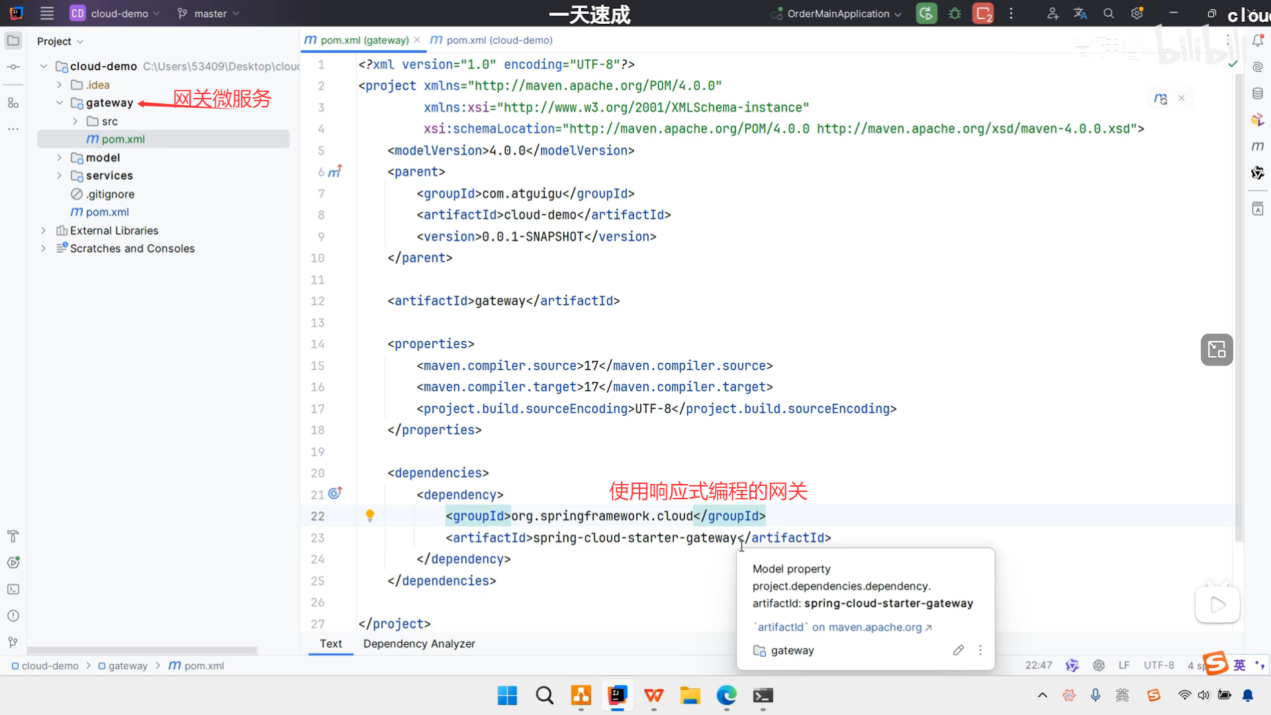Viewport: 1271px width, 715px height.
Task: Expand the services module folder
Action: tap(60, 175)
